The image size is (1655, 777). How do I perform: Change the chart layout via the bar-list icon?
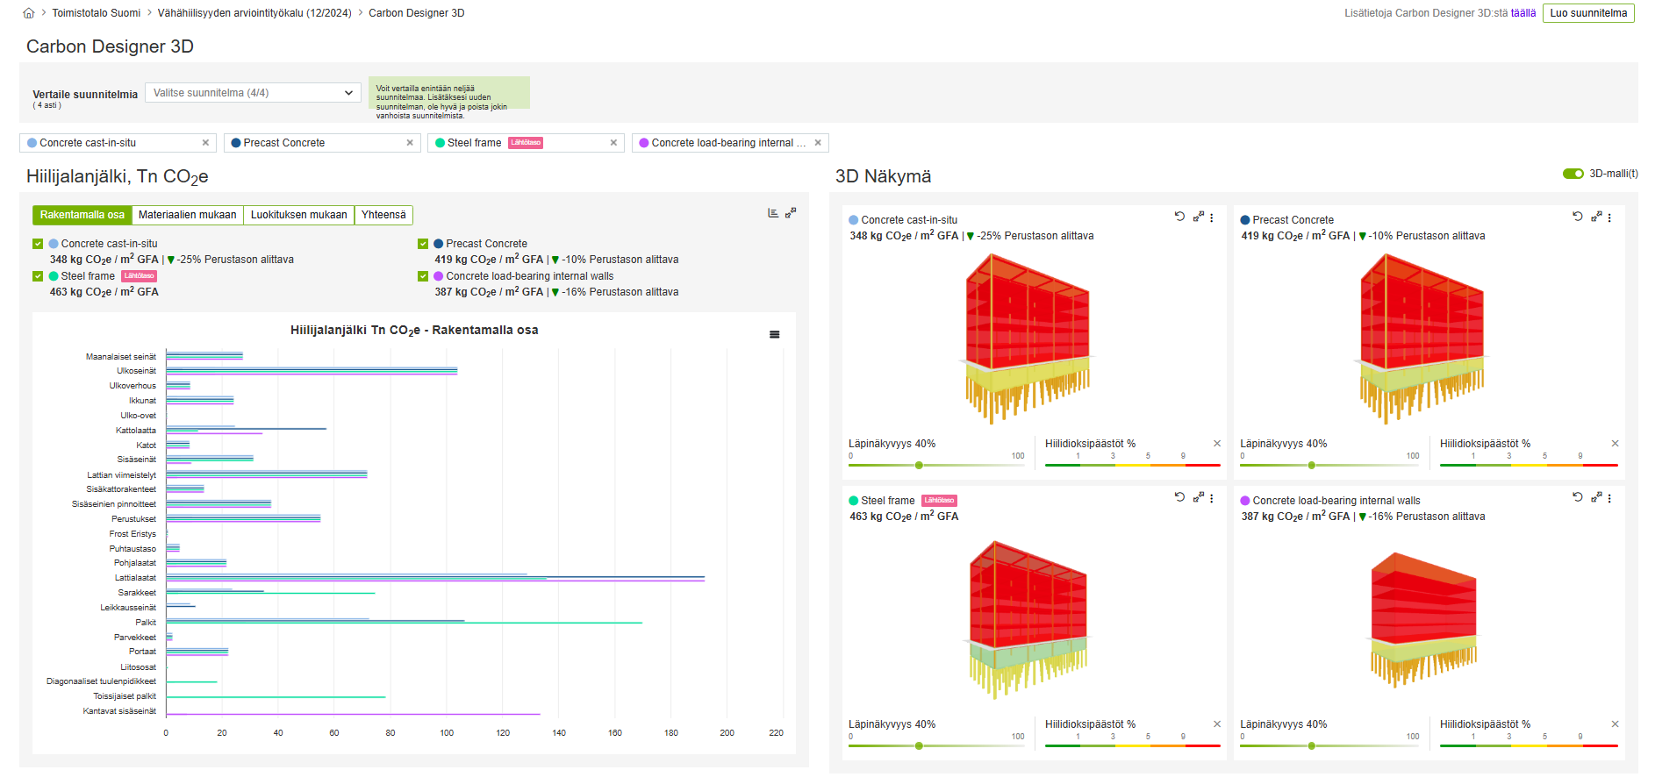[x=773, y=213]
